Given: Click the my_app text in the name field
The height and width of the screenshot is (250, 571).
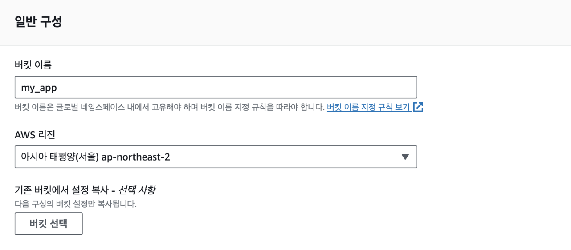Looking at the screenshot, I should click(39, 88).
